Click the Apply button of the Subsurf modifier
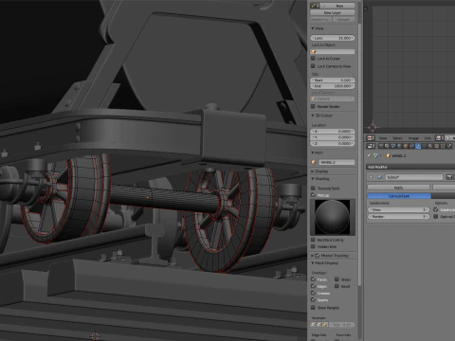The height and width of the screenshot is (341, 455). [398, 188]
